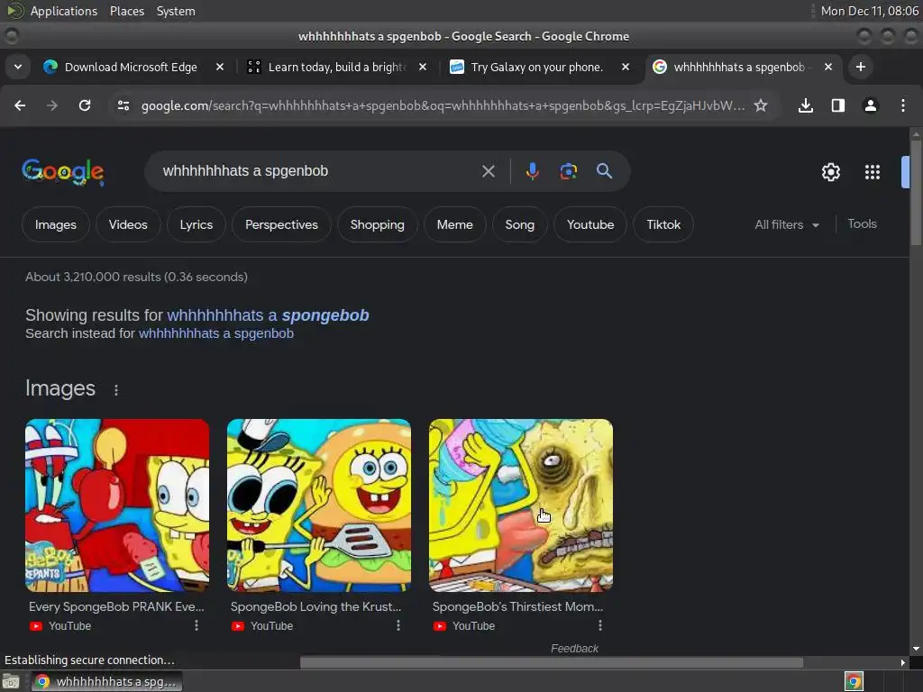Filter results by Lyrics
This screenshot has width=923, height=692.
click(x=196, y=224)
